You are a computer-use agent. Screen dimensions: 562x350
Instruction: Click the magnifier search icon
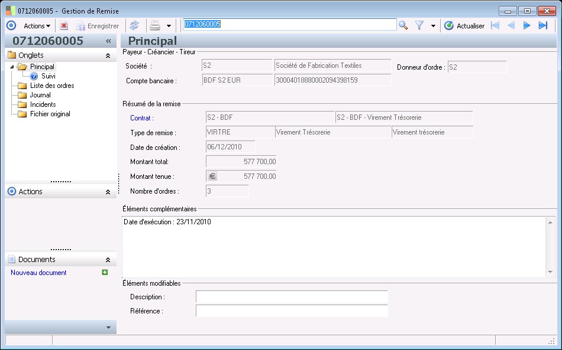pyautogui.click(x=403, y=25)
